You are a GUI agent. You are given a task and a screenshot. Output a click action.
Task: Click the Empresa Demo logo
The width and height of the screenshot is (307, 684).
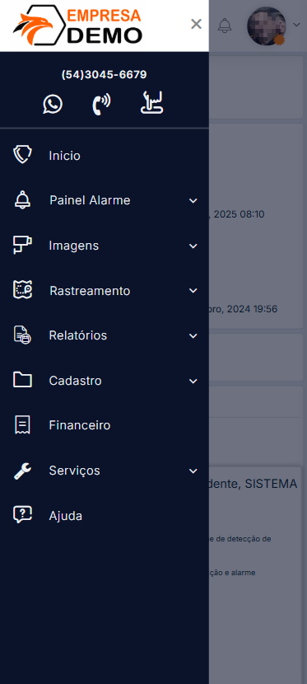click(77, 26)
